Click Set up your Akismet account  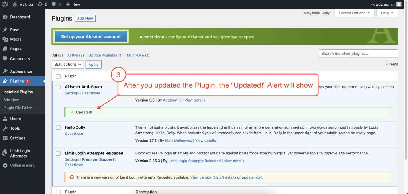(91, 37)
